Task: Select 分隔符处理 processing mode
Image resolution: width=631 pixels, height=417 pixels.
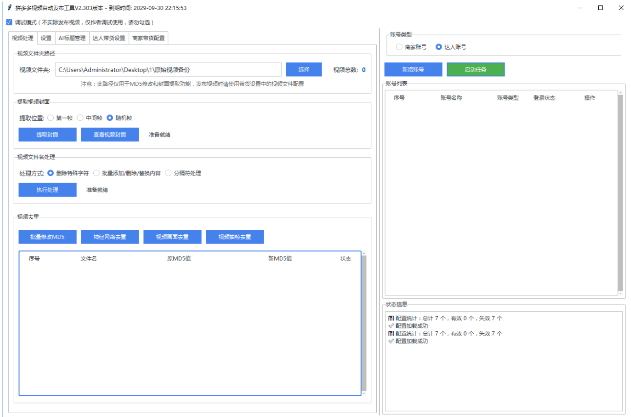Action: click(x=168, y=172)
